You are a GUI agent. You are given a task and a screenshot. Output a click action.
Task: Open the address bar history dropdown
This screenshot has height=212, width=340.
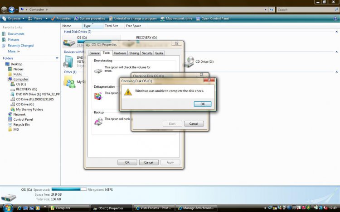pyautogui.click(x=265, y=9)
